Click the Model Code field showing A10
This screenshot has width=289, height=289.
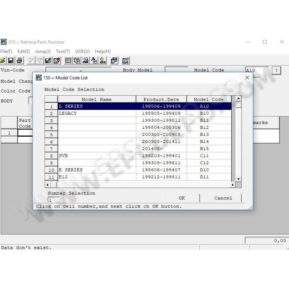pyautogui.click(x=257, y=70)
